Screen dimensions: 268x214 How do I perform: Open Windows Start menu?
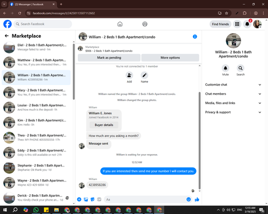click(x=5, y=210)
